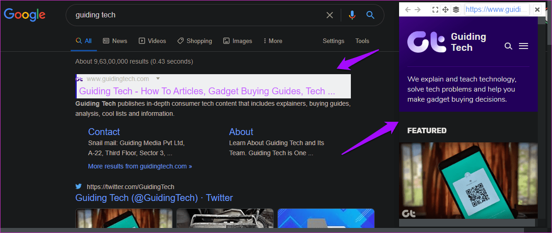
Task: Open the About sitelink
Action: (241, 132)
